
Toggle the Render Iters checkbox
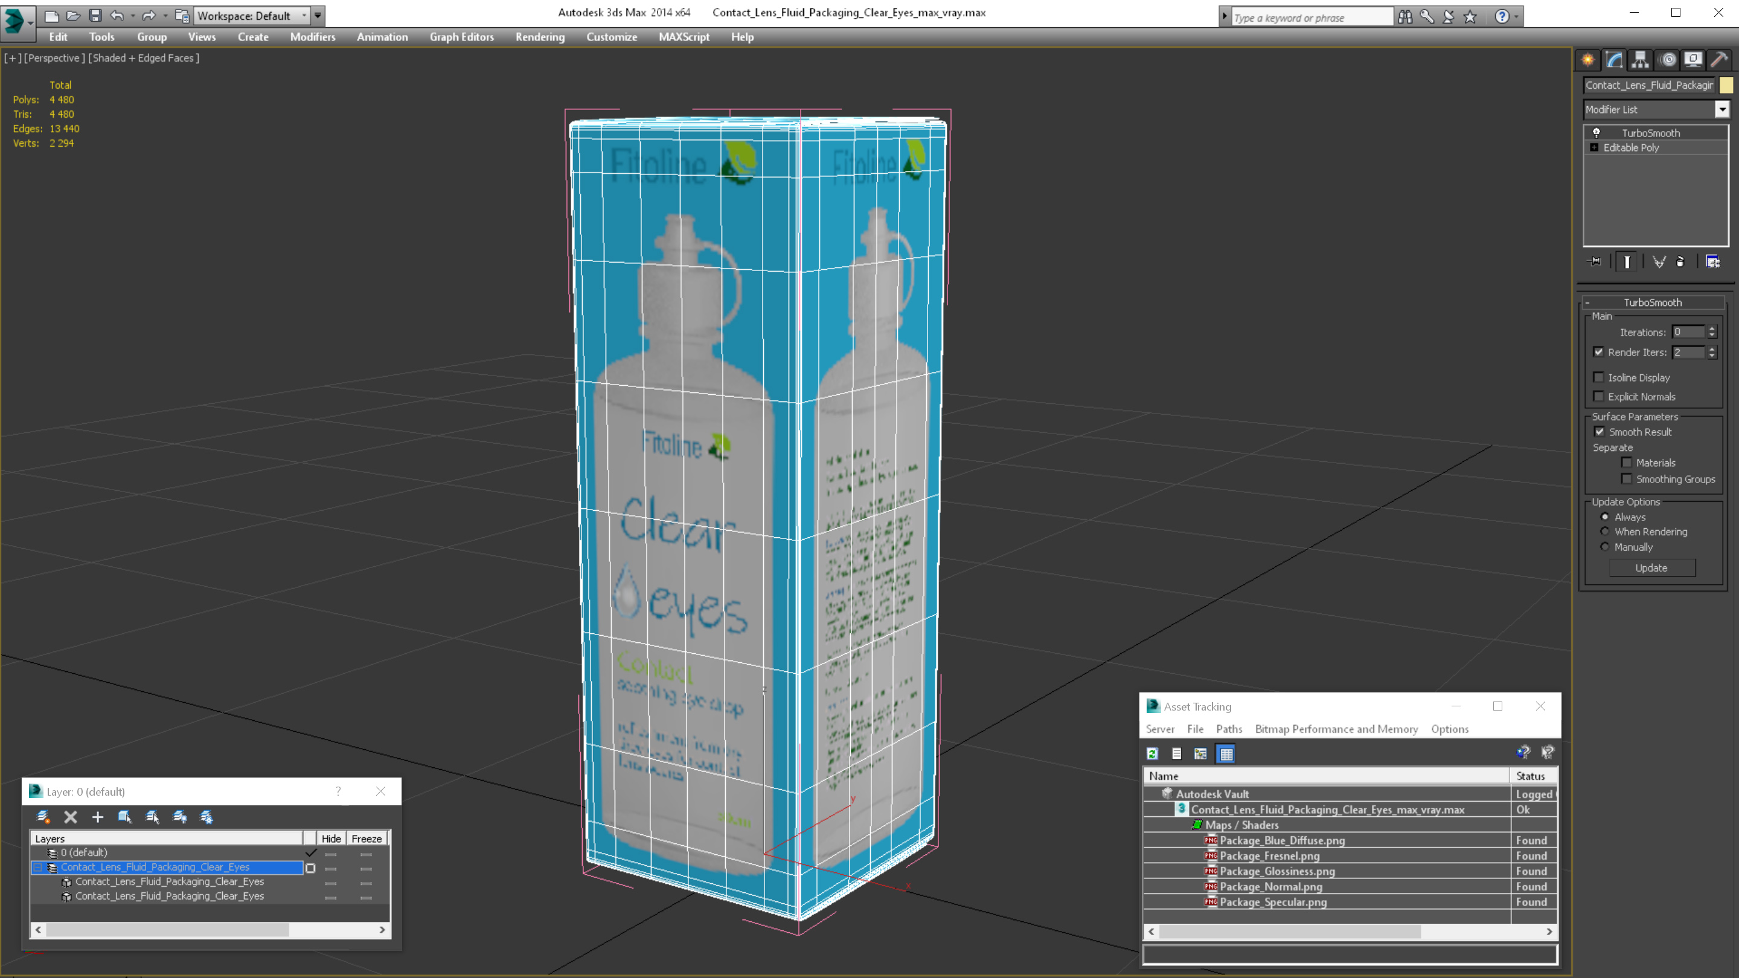tap(1598, 353)
